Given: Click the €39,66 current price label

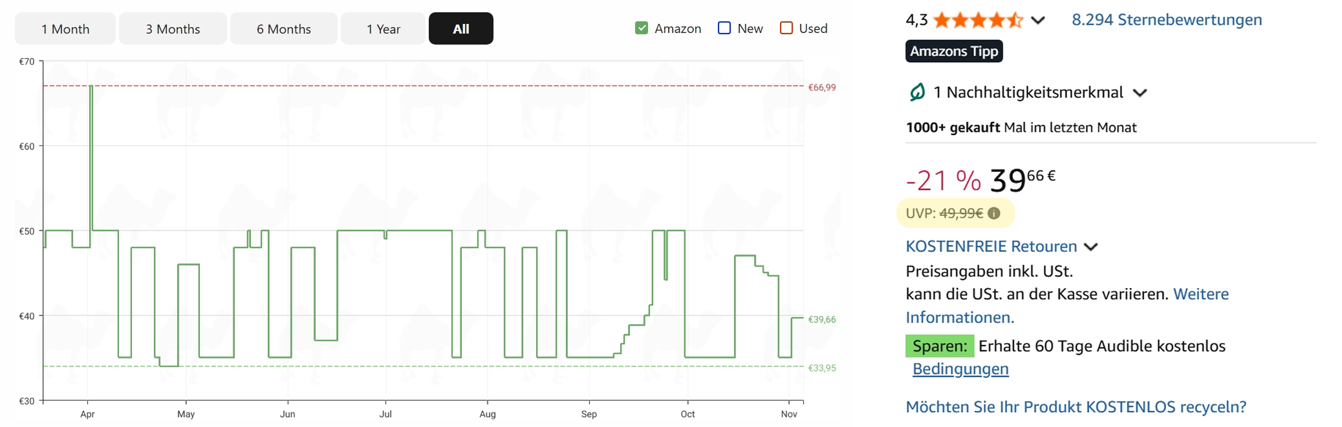Looking at the screenshot, I should coord(822,320).
